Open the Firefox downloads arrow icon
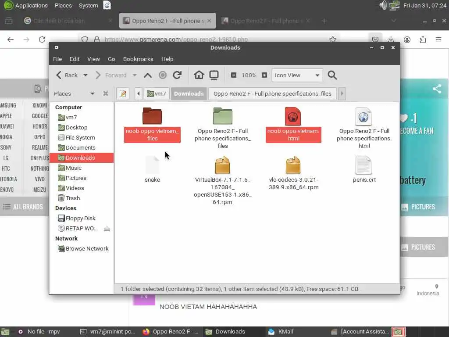 point(391,39)
